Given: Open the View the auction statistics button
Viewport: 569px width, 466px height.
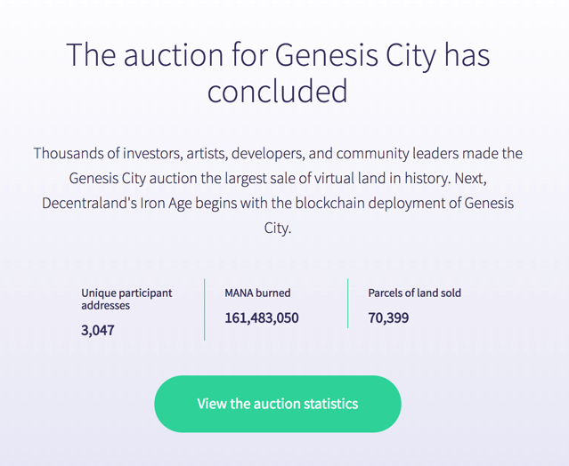Looking at the screenshot, I should click(x=278, y=404).
